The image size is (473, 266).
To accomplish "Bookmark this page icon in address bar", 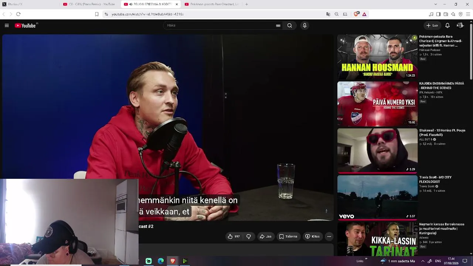I will pyautogui.click(x=96, y=14).
